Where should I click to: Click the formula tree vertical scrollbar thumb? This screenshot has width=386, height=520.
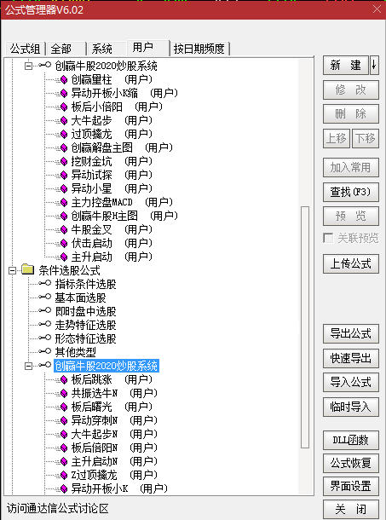(305, 327)
